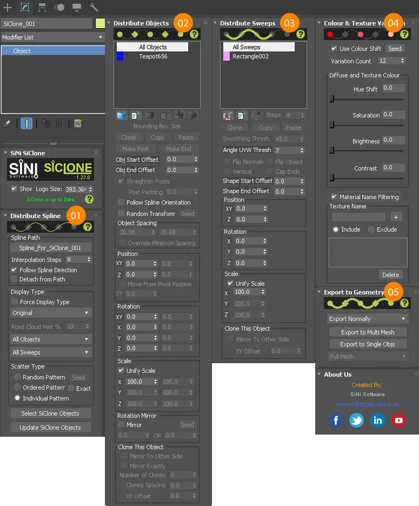Collapse the Distribute Objects rollout
Image resolution: width=419 pixels, height=506 pixels.
[109, 23]
